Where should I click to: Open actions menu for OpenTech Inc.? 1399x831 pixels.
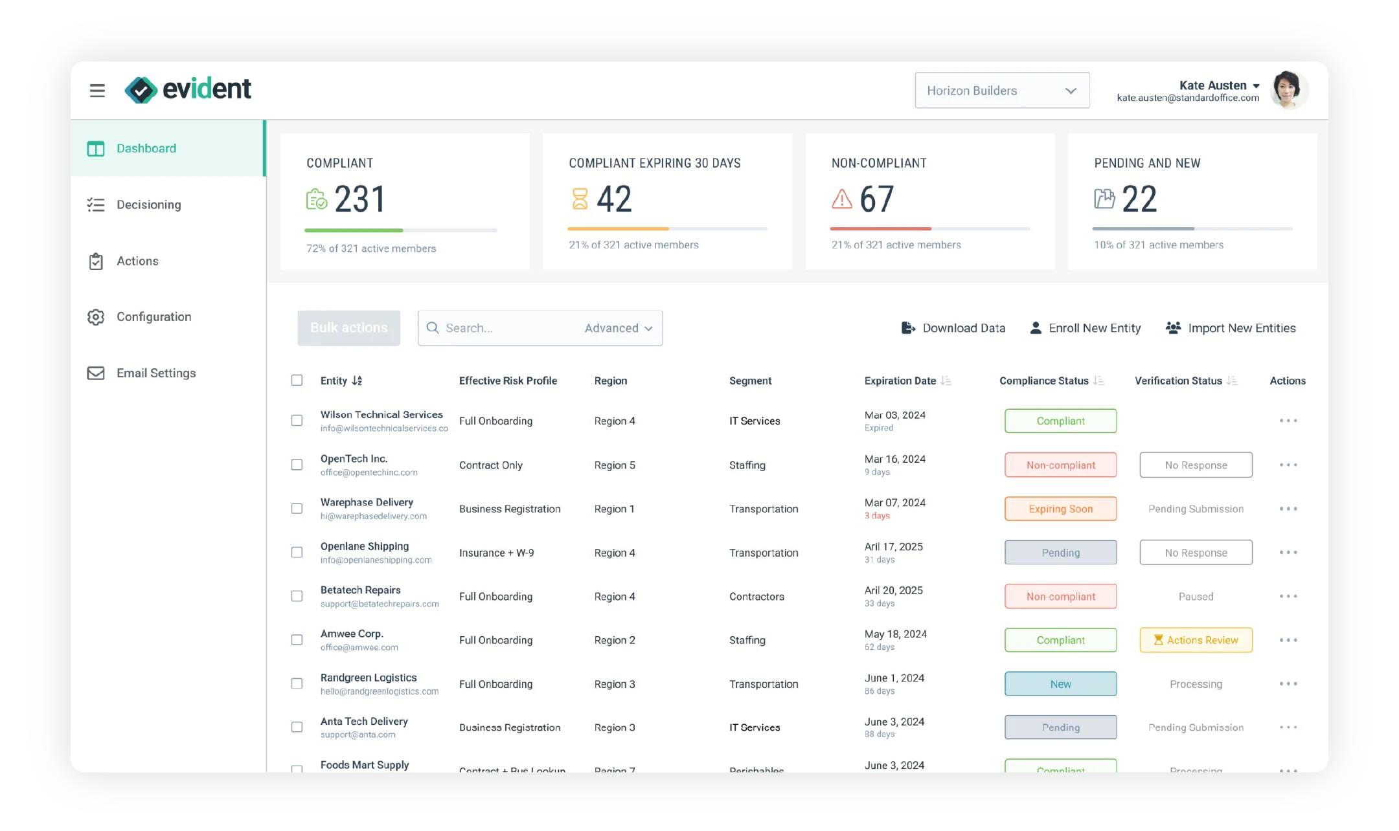(1288, 465)
